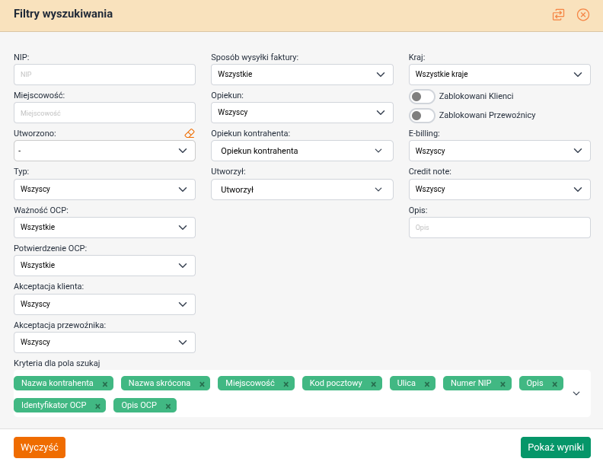Remove the Nazwa kontrahenta tag
This screenshot has width=603, height=465.
[x=105, y=384]
